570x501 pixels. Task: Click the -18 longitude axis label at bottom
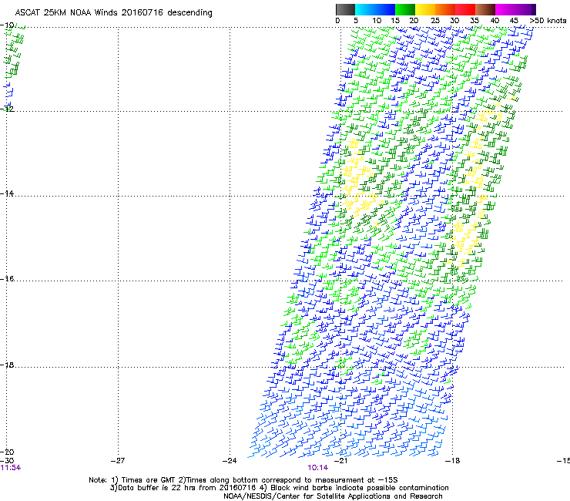[453, 460]
